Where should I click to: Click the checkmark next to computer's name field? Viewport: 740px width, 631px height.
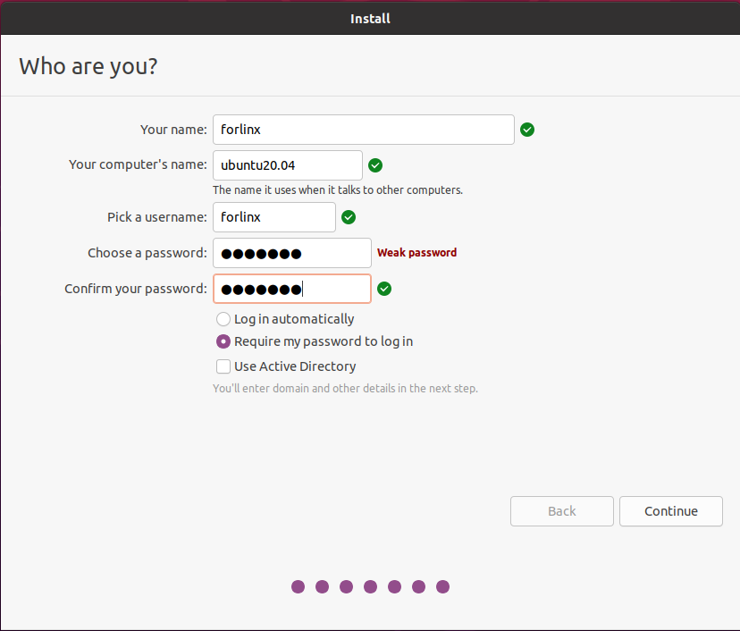[375, 165]
